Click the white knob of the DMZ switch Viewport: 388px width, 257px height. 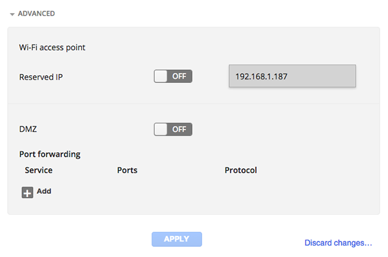tap(161, 129)
